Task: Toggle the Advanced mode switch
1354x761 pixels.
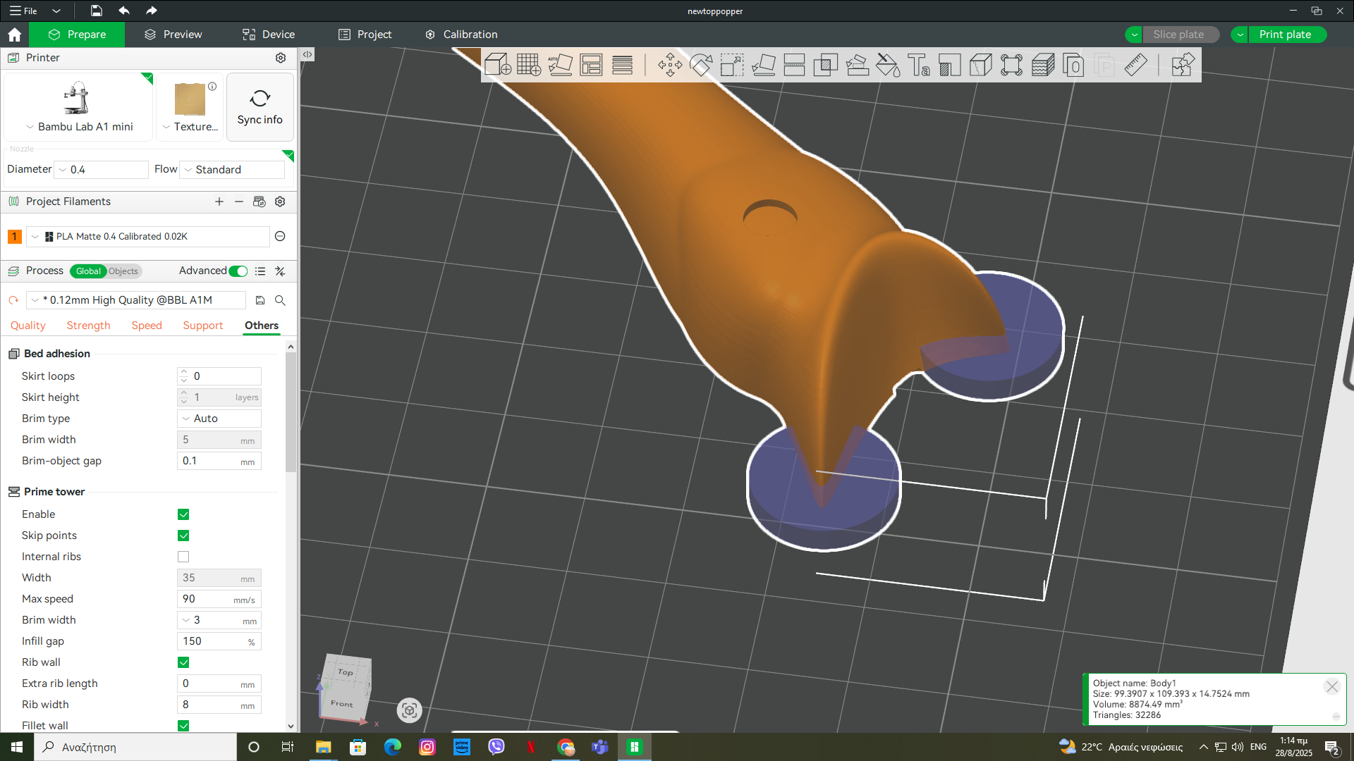Action: pos(238,271)
